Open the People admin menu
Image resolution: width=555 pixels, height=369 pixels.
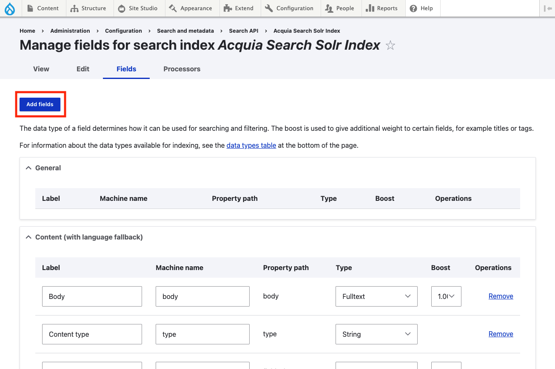(x=340, y=8)
